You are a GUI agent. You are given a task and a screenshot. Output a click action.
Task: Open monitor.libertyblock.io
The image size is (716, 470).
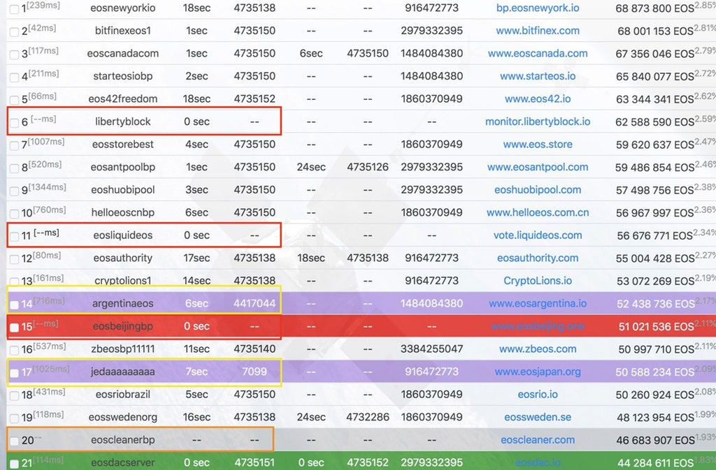coord(538,122)
